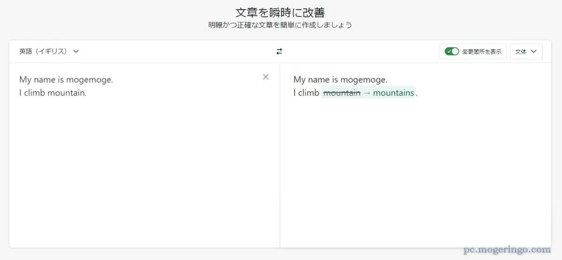Click the heading 文章を瞬時に改善
Viewport: 562px width, 260px height.
click(x=280, y=12)
